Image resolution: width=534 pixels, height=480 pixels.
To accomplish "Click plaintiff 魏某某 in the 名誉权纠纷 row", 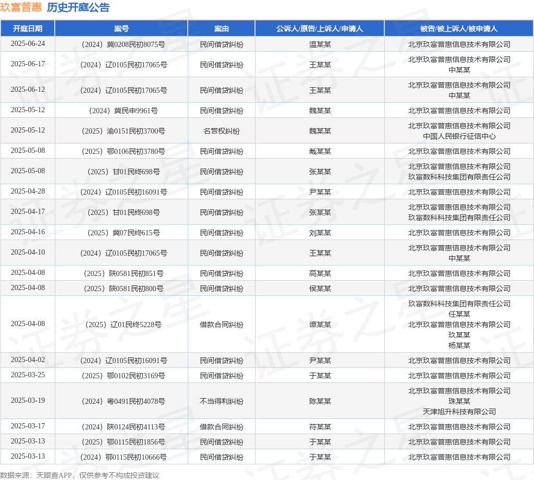I will coord(320,131).
